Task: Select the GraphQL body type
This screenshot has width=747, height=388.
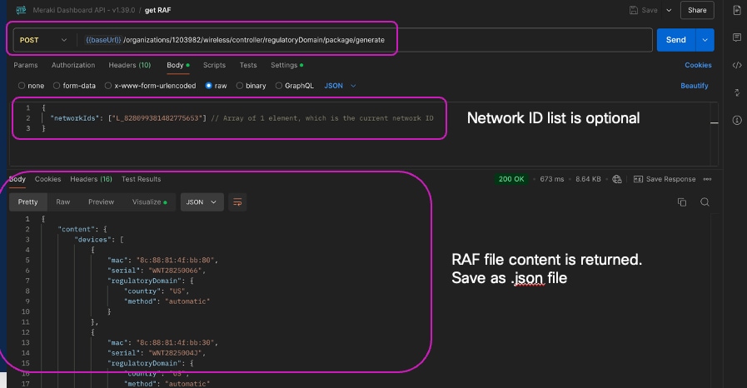Action: tap(279, 86)
